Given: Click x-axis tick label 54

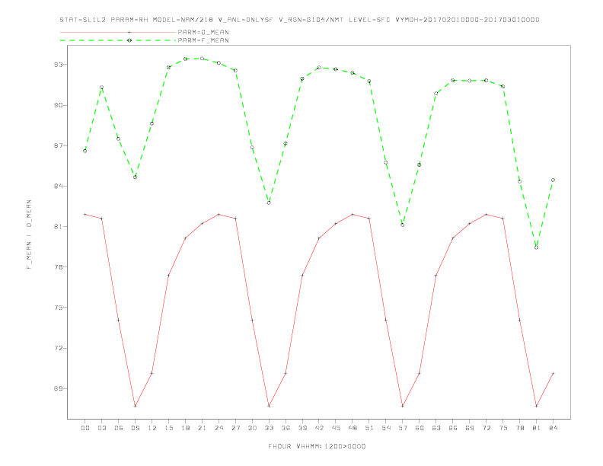Looking at the screenshot, I should [x=386, y=428].
